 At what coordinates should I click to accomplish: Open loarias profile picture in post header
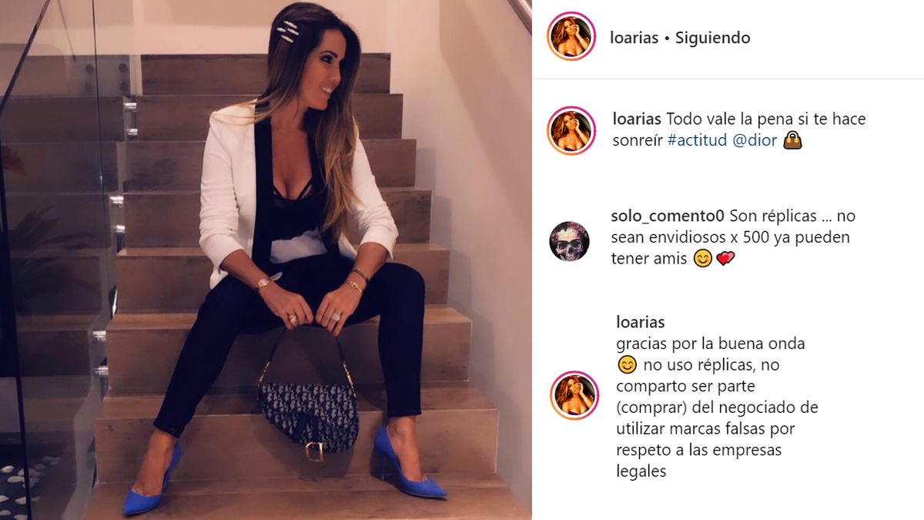pyautogui.click(x=571, y=36)
